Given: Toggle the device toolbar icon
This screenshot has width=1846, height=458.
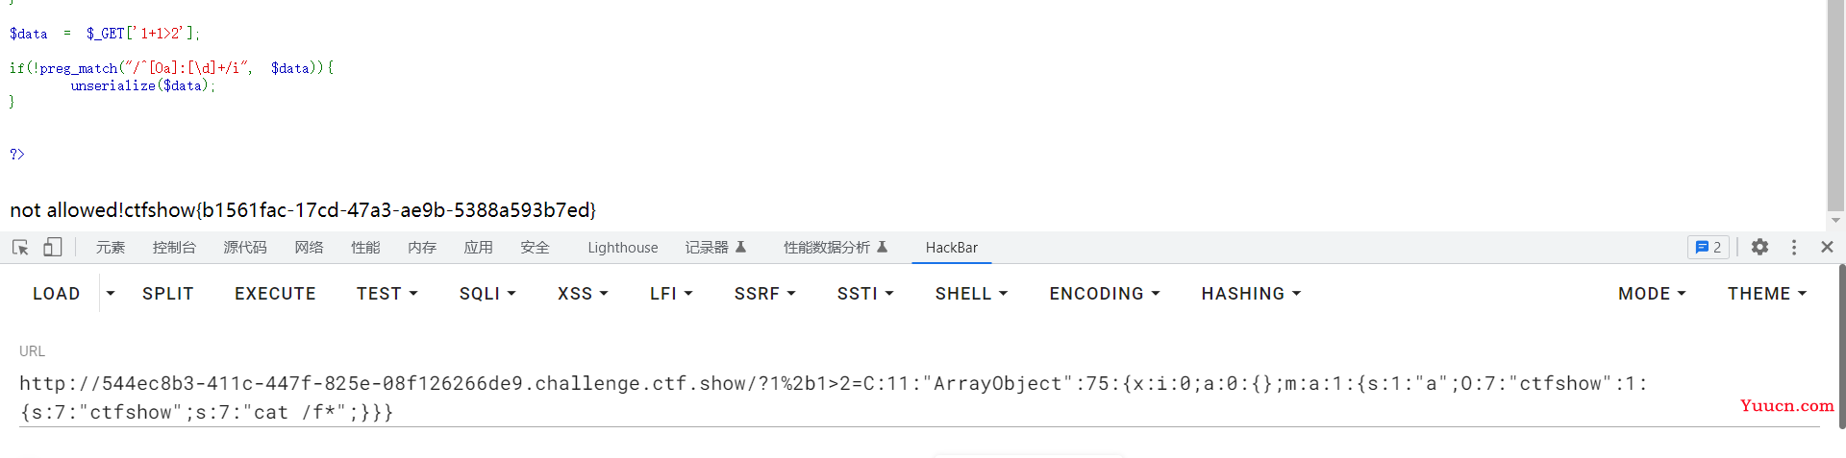Looking at the screenshot, I should point(52,248).
